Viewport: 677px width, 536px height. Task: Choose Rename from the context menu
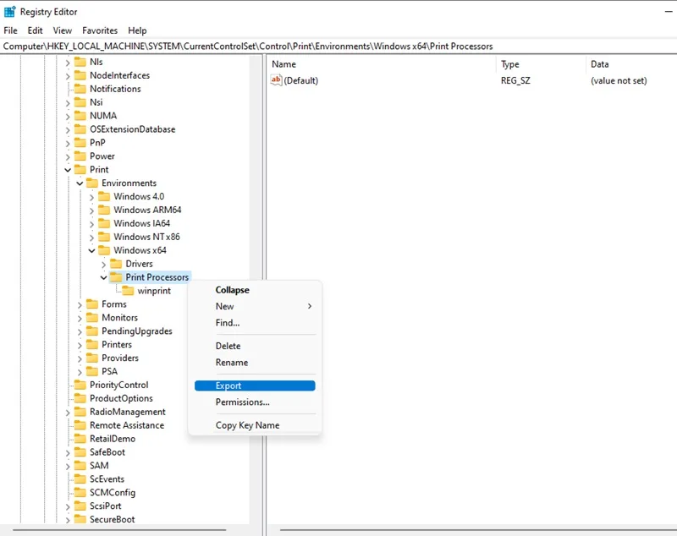click(x=255, y=362)
